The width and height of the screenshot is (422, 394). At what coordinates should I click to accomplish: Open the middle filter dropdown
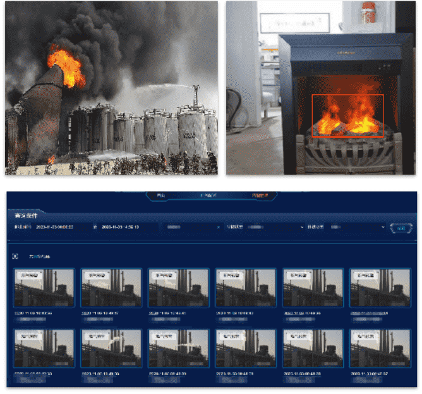click(x=275, y=226)
